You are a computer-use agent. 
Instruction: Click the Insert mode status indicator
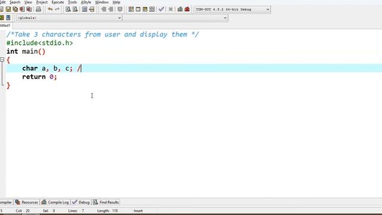coord(138,211)
